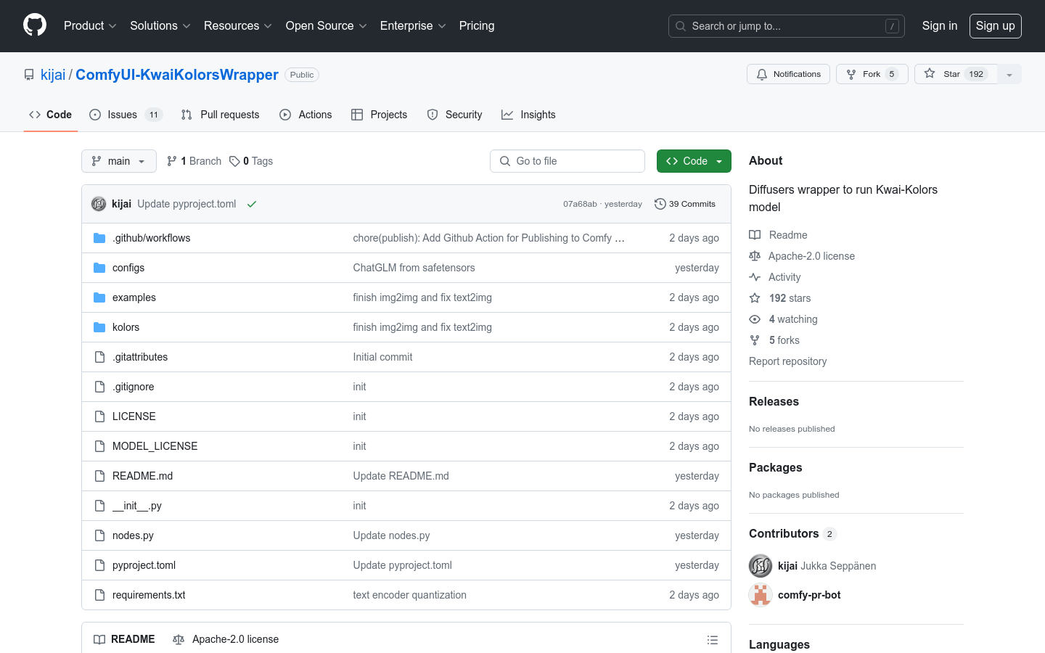Open 'ChatGLM from safetensors' commit message
The image size is (1045, 653).
(414, 268)
